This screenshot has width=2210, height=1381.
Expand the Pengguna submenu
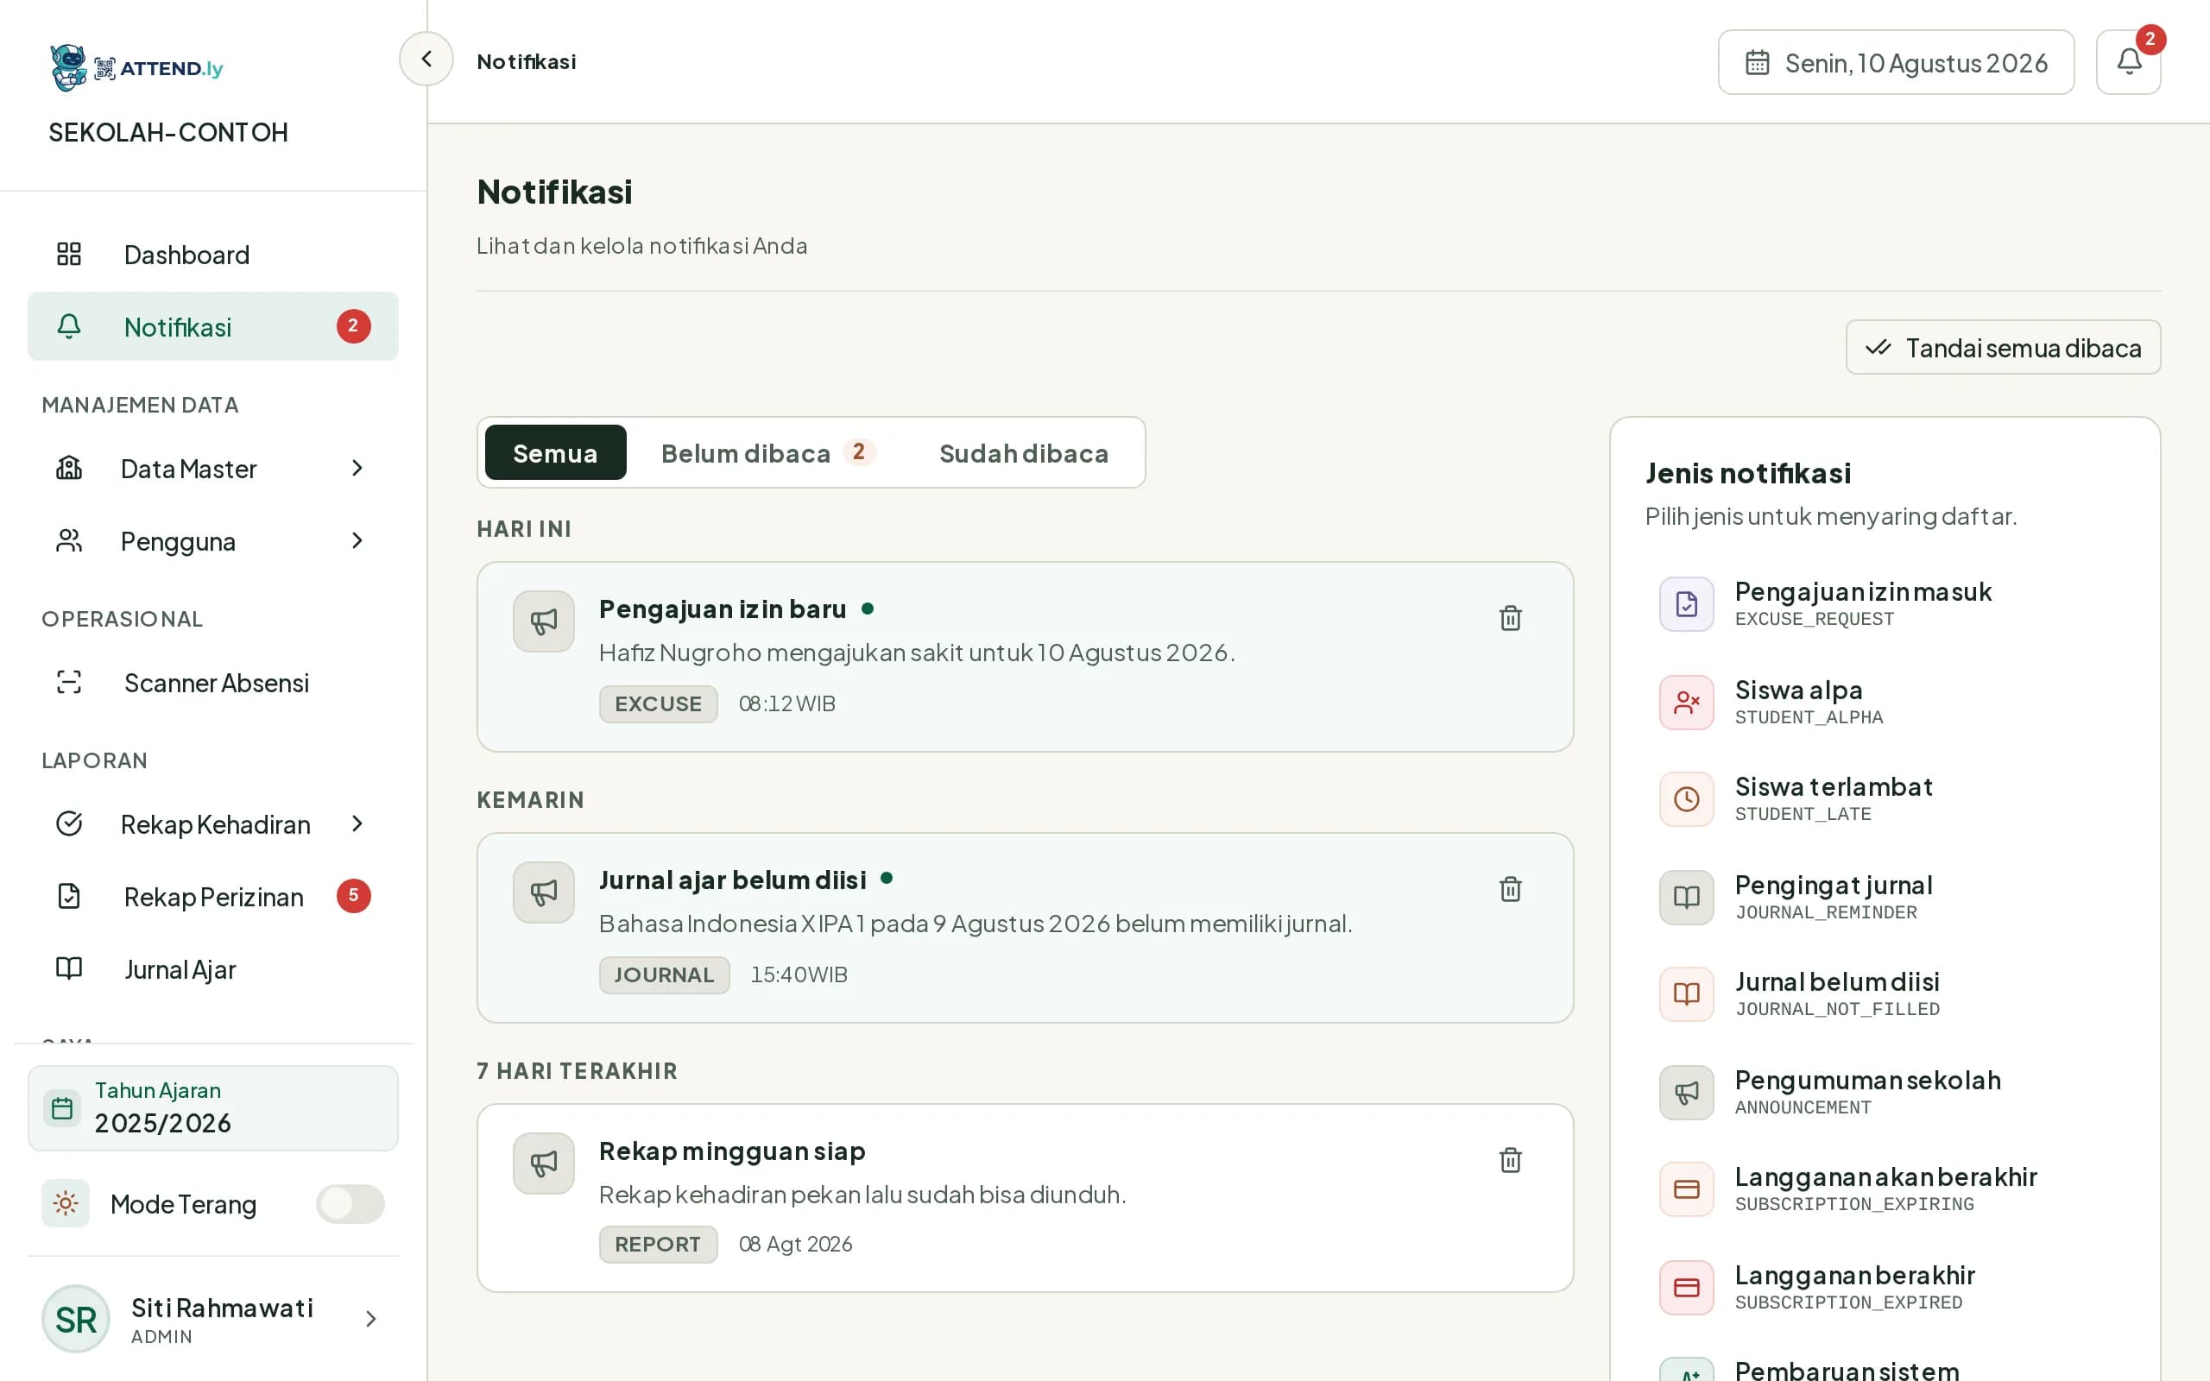pos(212,542)
